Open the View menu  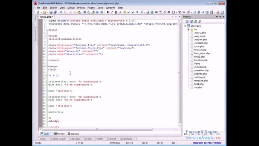pyautogui.click(x=62, y=8)
